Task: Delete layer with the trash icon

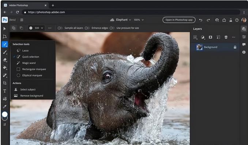Action: (226, 37)
